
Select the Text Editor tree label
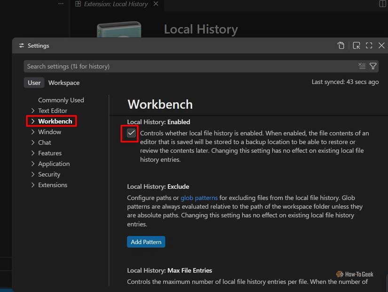click(53, 110)
